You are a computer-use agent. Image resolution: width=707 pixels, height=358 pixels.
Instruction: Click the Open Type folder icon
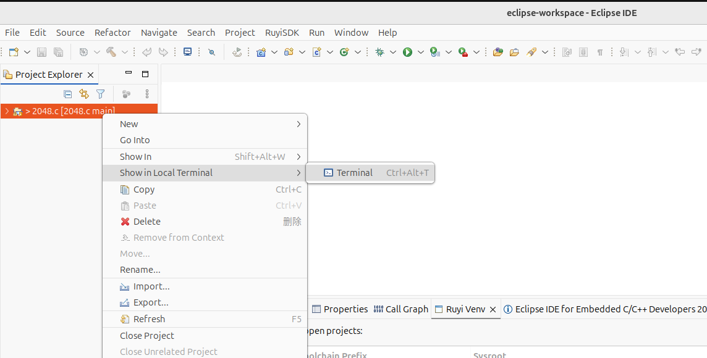point(497,52)
